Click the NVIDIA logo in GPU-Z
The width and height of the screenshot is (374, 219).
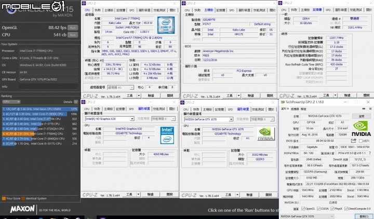[x=362, y=129]
